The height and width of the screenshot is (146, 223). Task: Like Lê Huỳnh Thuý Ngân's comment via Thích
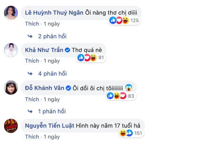coord(32,24)
